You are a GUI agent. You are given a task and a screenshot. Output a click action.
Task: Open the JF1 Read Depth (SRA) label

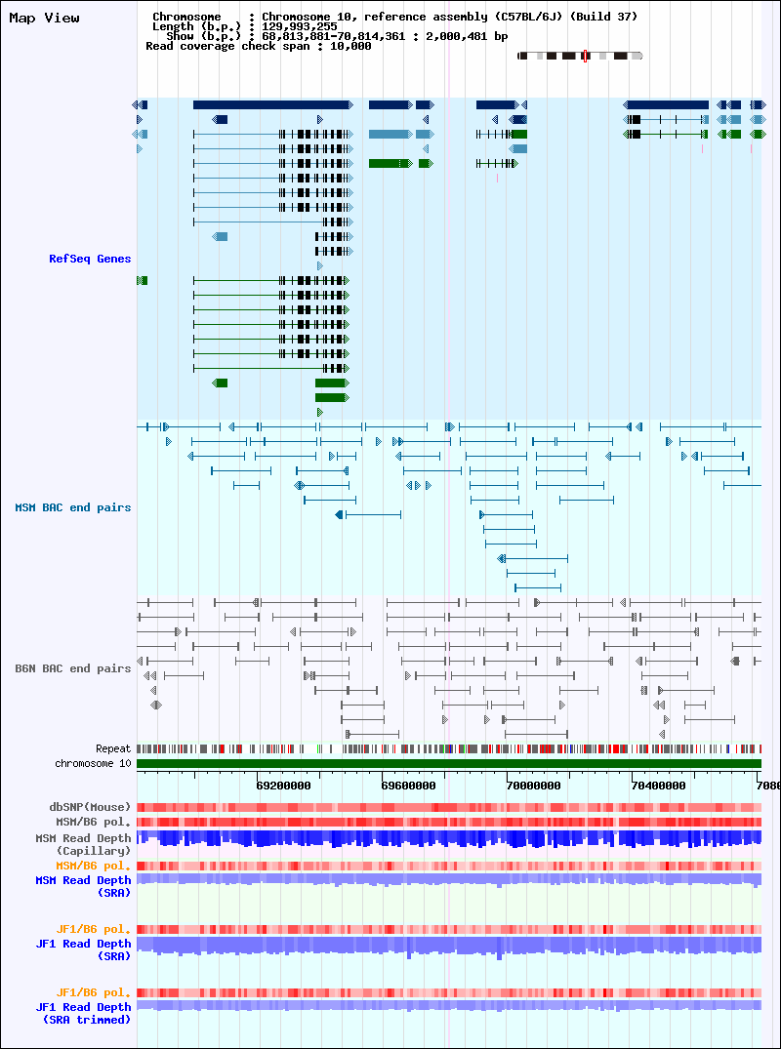84,950
